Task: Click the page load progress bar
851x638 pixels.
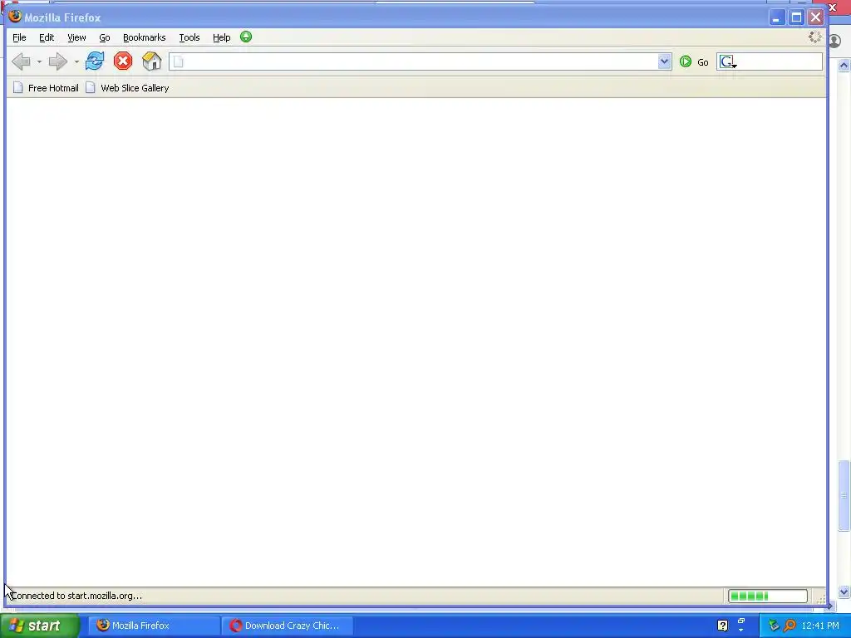Action: pyautogui.click(x=767, y=596)
